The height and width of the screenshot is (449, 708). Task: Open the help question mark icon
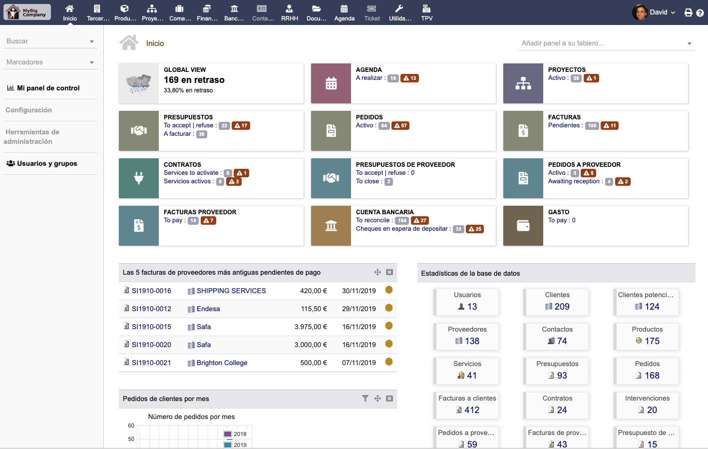point(700,13)
